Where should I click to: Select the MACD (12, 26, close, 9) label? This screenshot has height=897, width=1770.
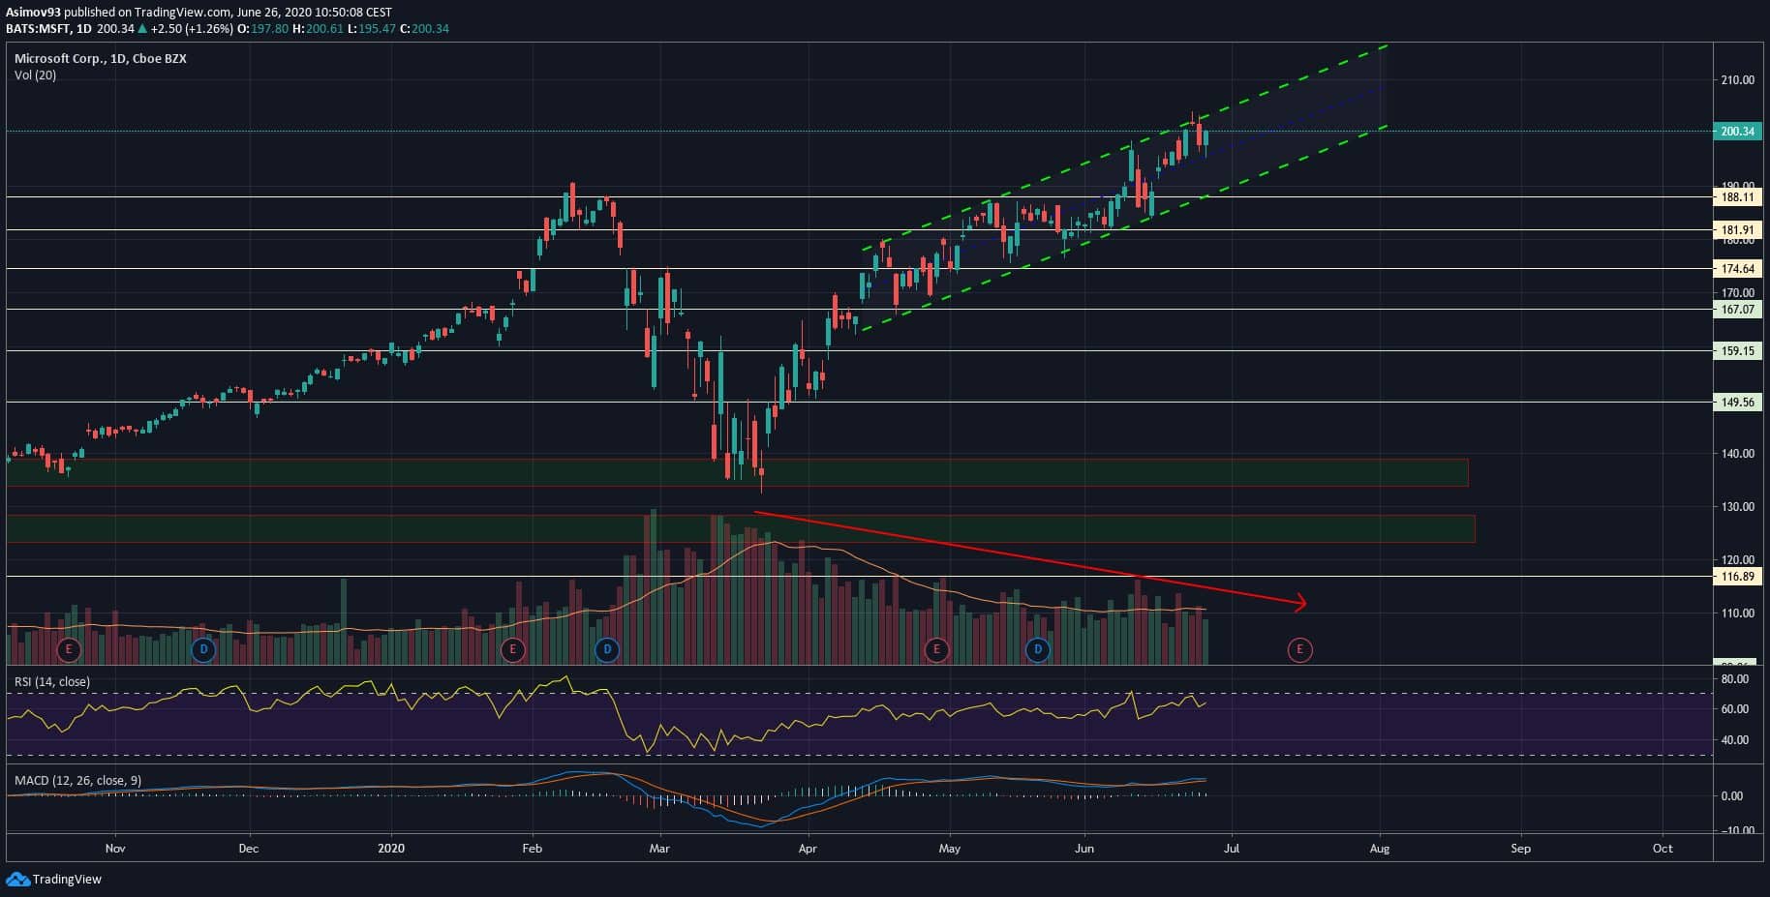pos(77,780)
